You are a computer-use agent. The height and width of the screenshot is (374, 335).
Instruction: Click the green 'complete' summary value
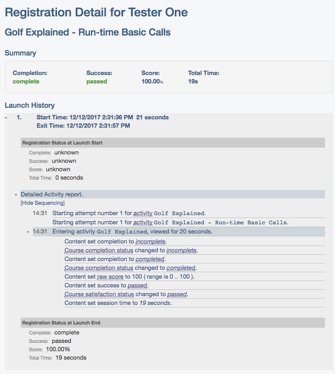click(x=26, y=81)
